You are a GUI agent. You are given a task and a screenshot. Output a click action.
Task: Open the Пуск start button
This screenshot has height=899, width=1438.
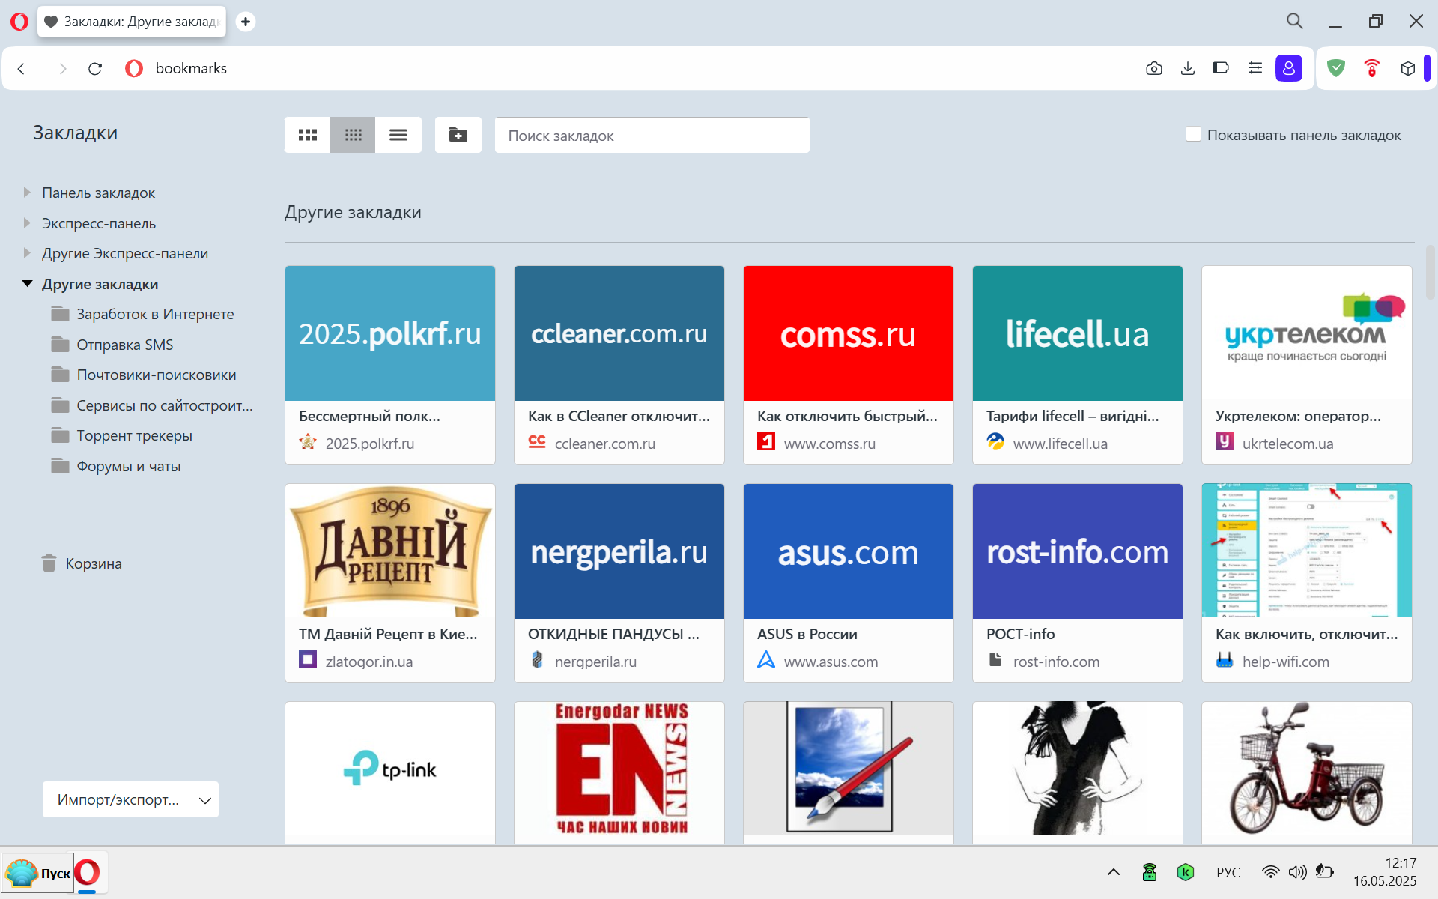click(x=37, y=873)
